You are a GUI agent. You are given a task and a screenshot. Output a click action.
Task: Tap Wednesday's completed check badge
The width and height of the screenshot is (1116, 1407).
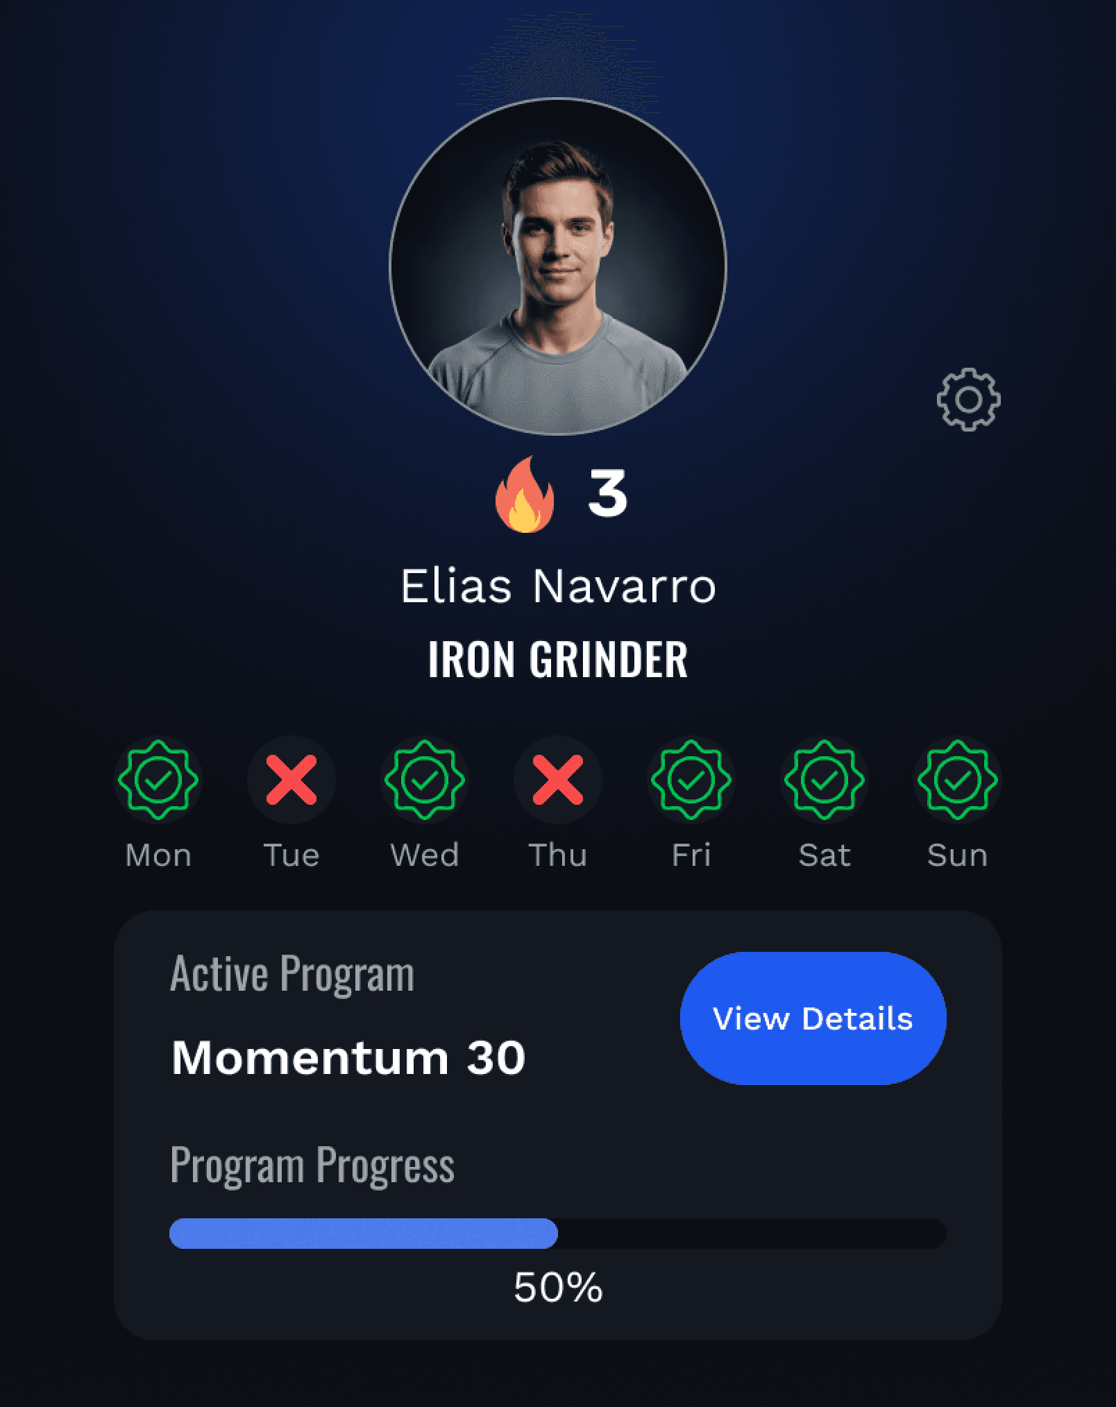[425, 780]
